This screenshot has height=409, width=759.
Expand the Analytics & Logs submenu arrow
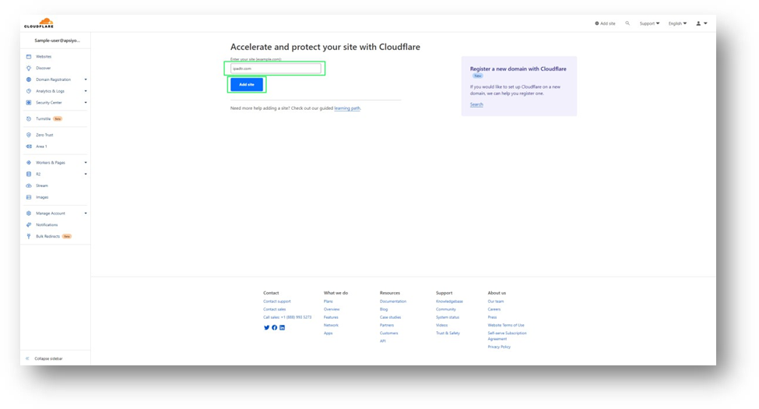[86, 91]
